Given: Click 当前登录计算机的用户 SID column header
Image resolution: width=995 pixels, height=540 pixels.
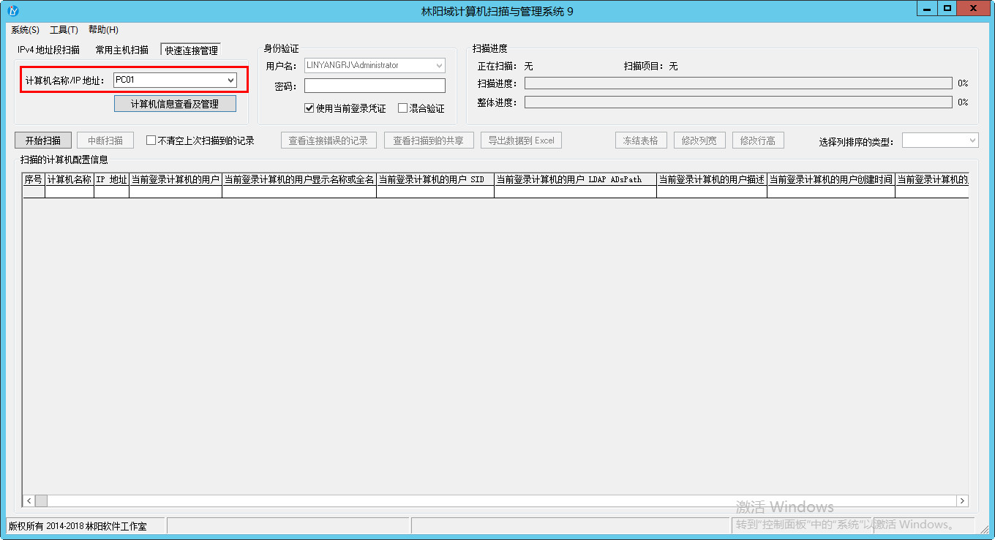Looking at the screenshot, I should (x=435, y=179).
